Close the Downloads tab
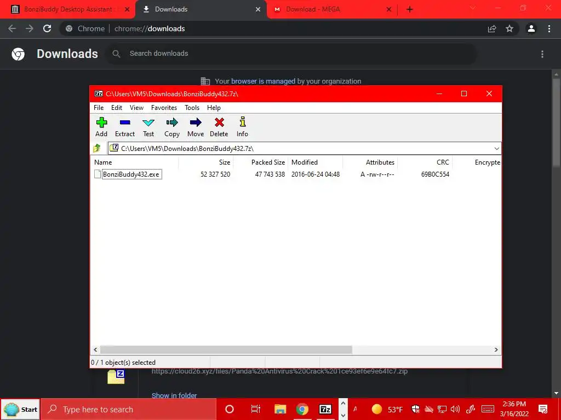 (258, 9)
